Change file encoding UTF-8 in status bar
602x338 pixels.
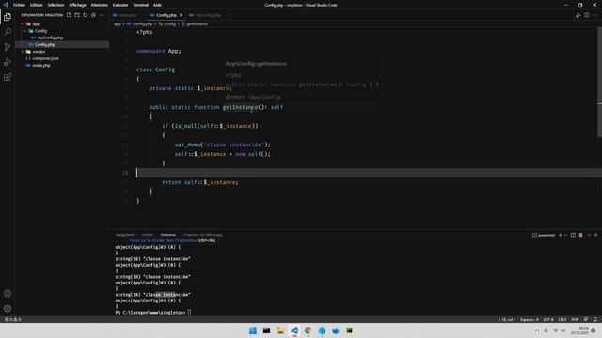[x=548, y=319]
